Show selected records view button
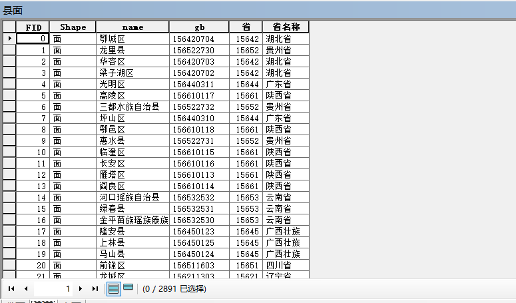 click(x=128, y=288)
